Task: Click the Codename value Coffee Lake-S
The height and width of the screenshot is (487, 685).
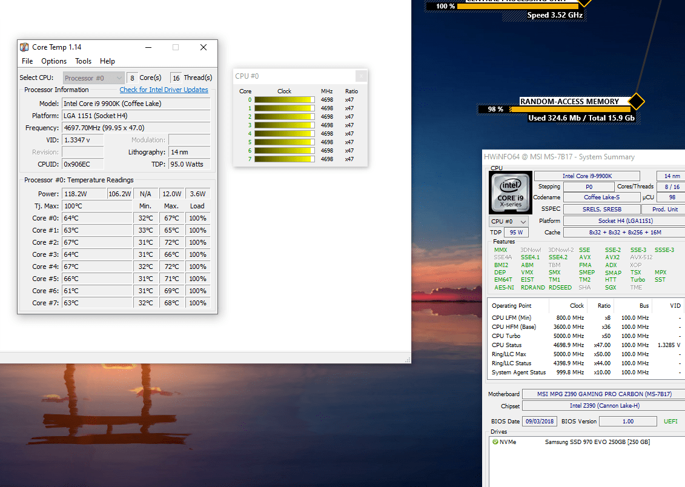Action: coord(601,197)
